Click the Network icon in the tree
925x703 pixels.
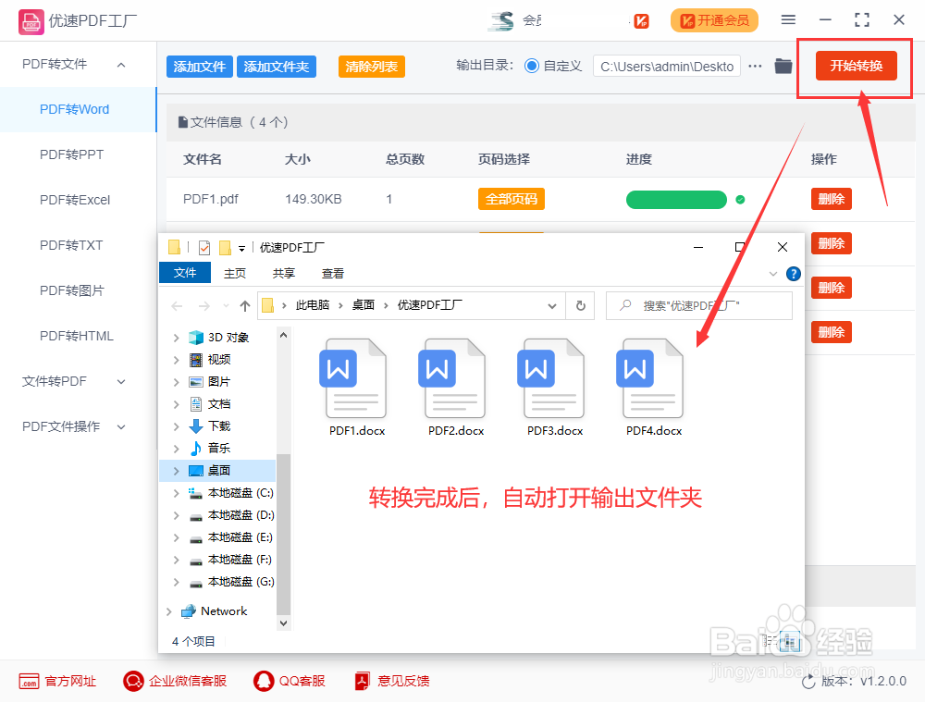(188, 611)
